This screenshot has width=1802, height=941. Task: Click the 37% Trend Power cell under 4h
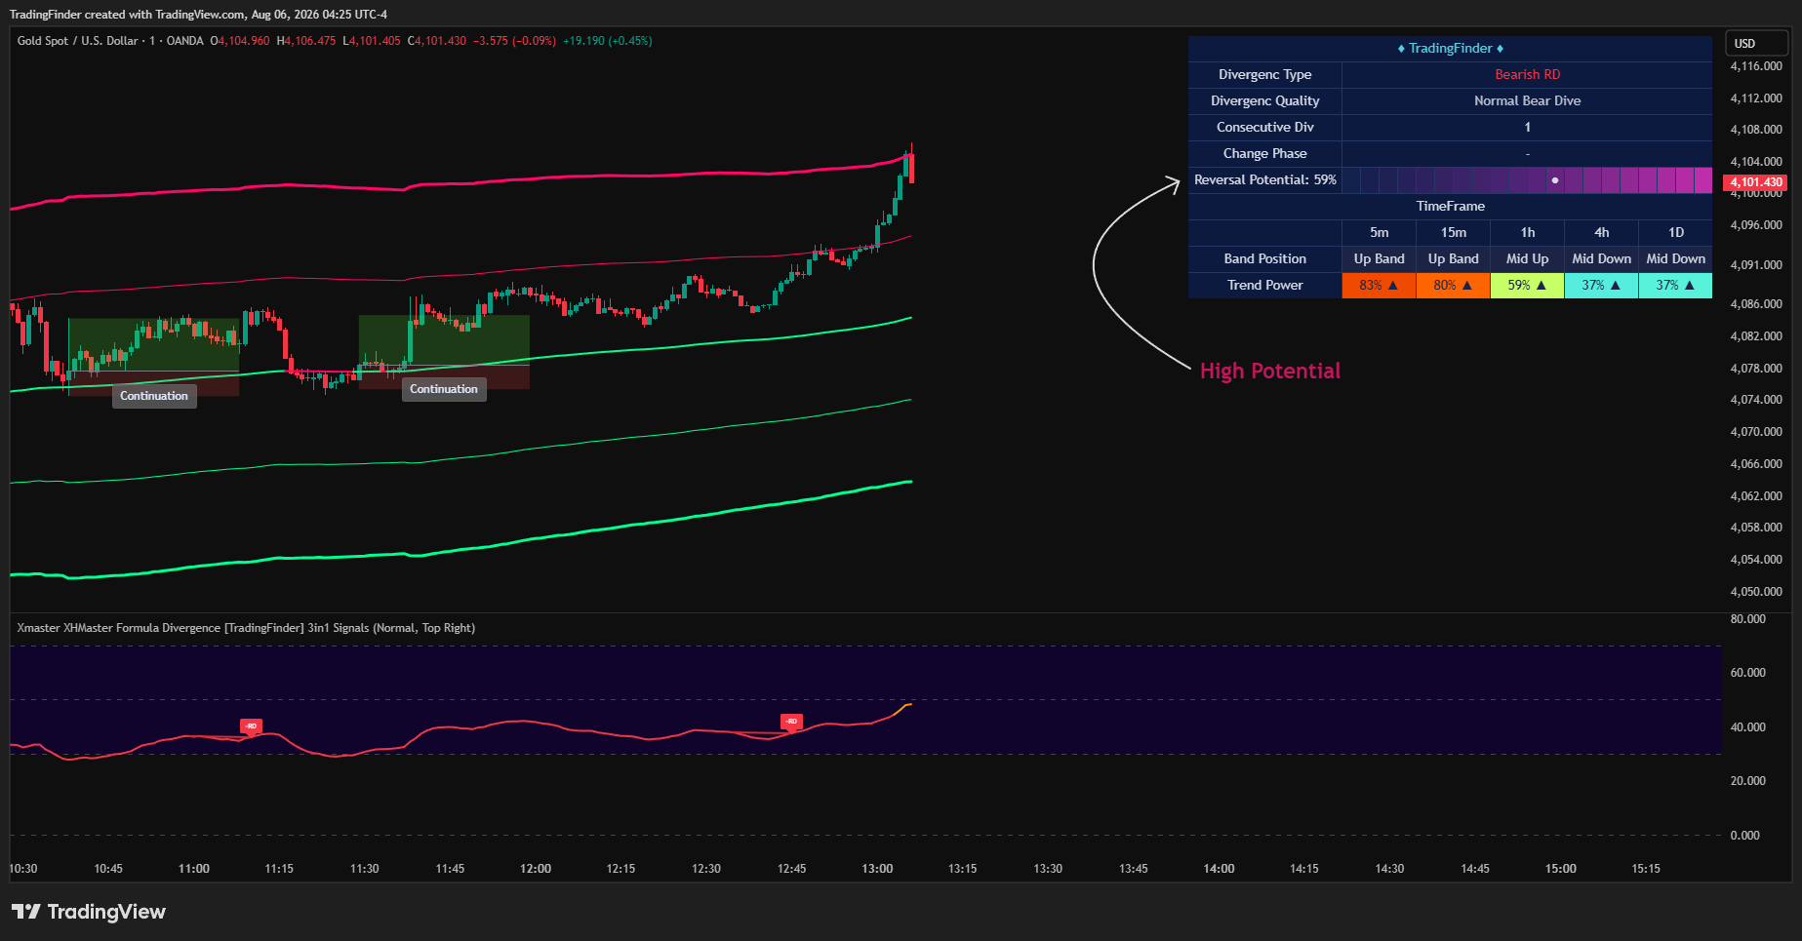(x=1601, y=285)
